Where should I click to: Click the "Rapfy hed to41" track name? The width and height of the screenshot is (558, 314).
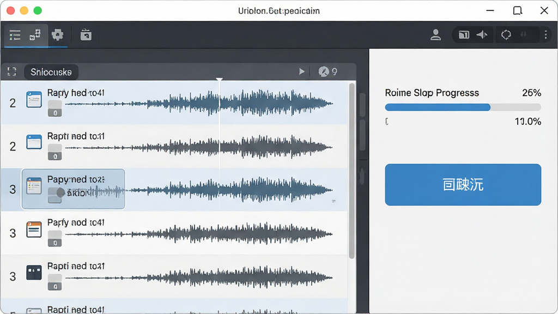pyautogui.click(x=76, y=93)
